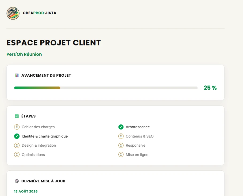
Task: Click the 25 % progress value
Action: pyautogui.click(x=210, y=88)
